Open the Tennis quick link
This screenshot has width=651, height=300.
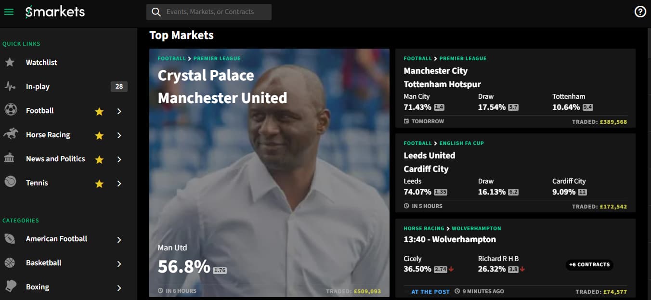[x=37, y=183]
